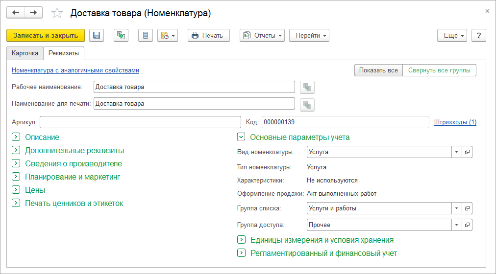This screenshot has width=496, height=274.
Task: Open the Штрихкоды (1) link
Action: tap(455, 122)
